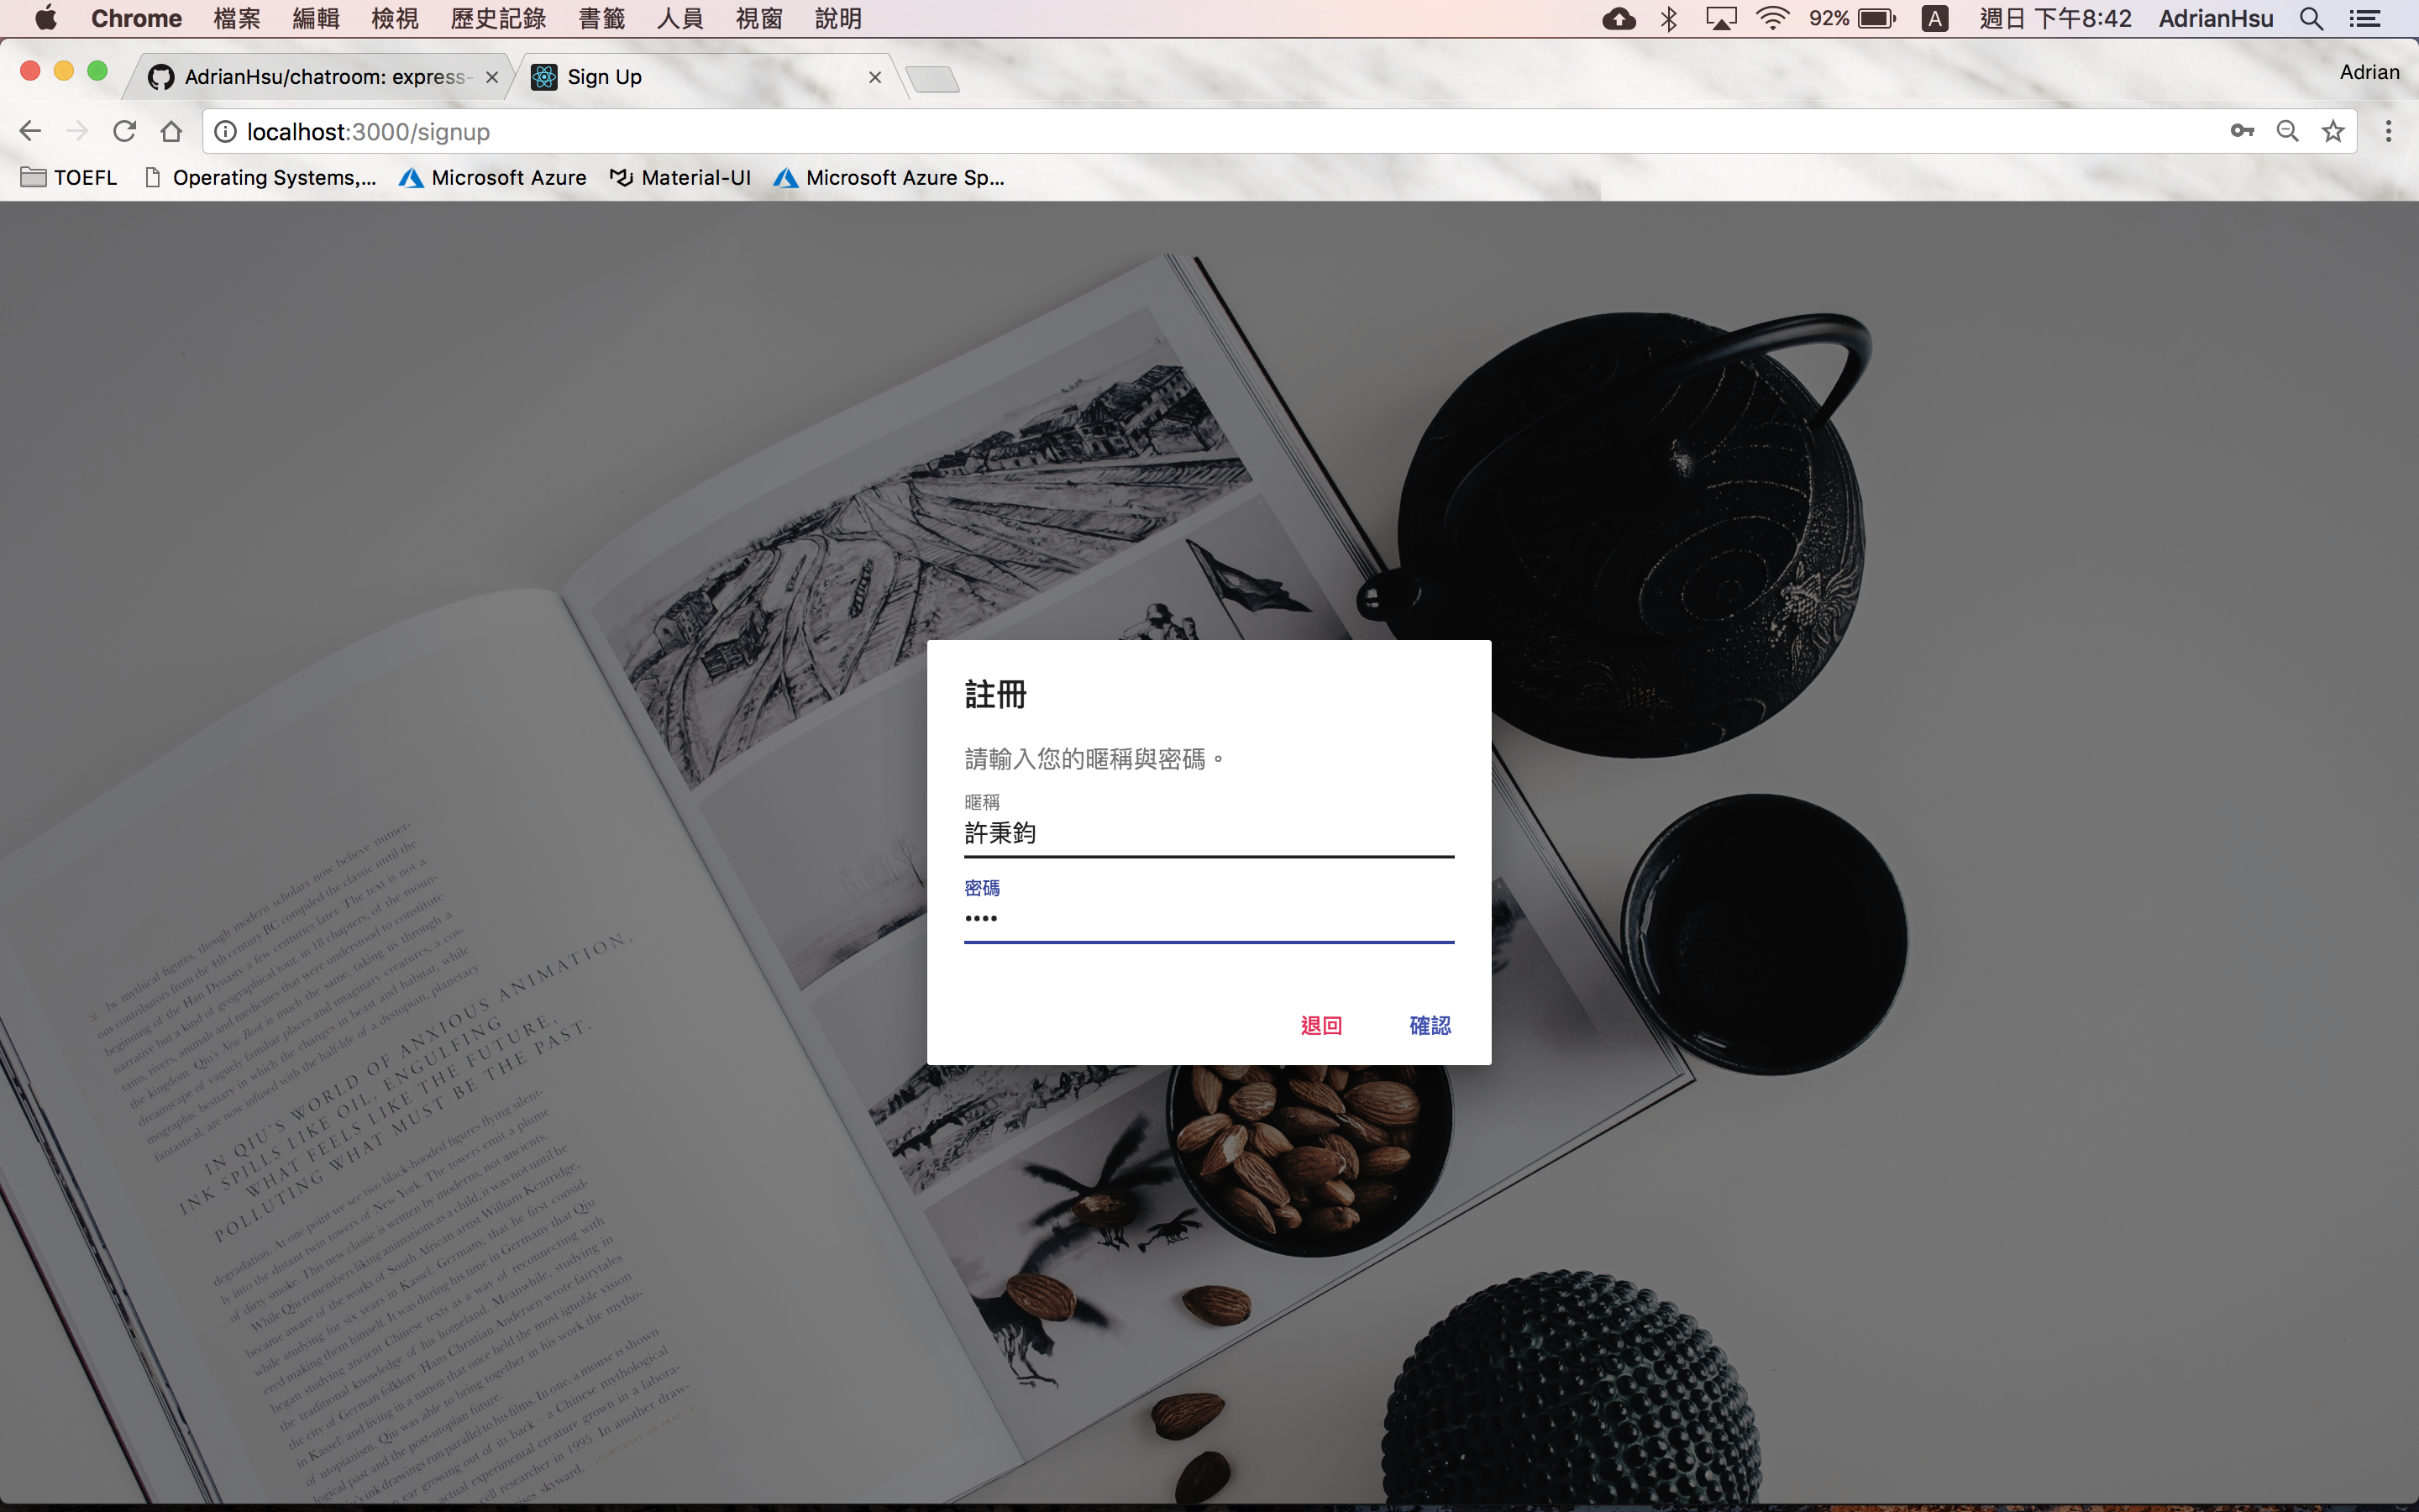Bookmark page with the star icon

coord(2332,131)
